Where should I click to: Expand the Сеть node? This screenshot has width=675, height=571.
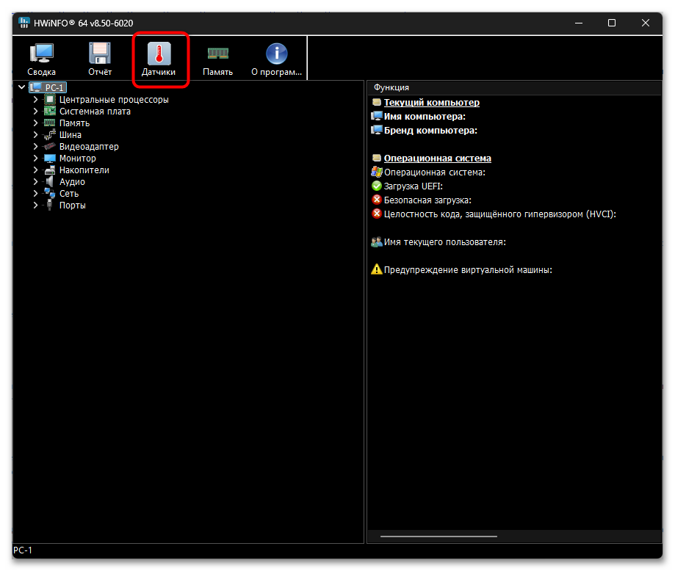tap(36, 194)
